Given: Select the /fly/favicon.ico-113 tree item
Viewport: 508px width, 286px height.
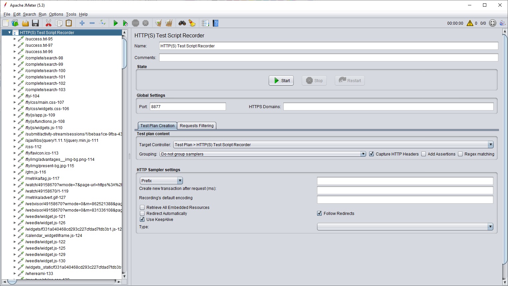Looking at the screenshot, I should coord(42,153).
